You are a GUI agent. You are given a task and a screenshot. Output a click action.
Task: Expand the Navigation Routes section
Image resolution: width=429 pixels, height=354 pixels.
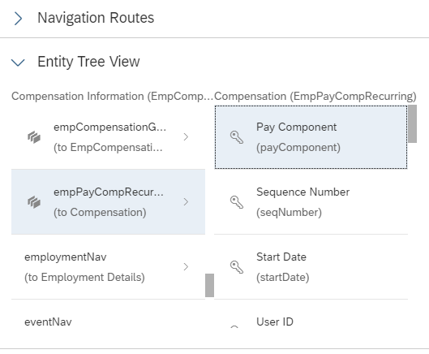[18, 19]
